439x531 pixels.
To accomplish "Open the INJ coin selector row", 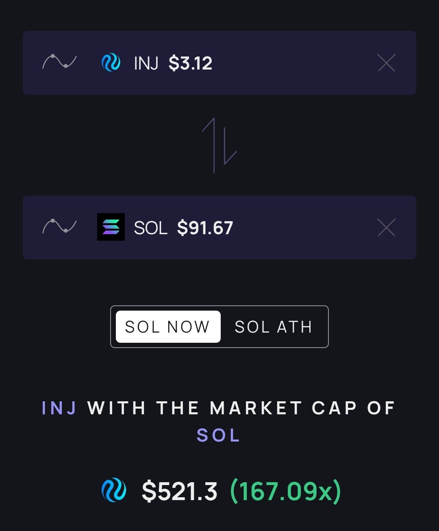I will 285,63.
